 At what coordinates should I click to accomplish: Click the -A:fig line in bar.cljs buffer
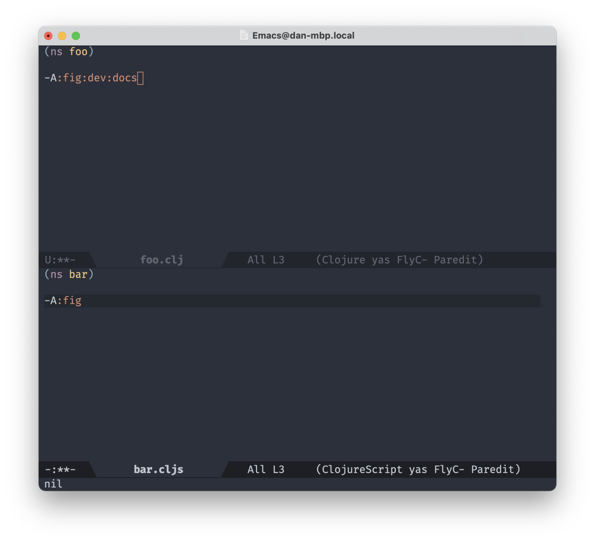point(292,301)
